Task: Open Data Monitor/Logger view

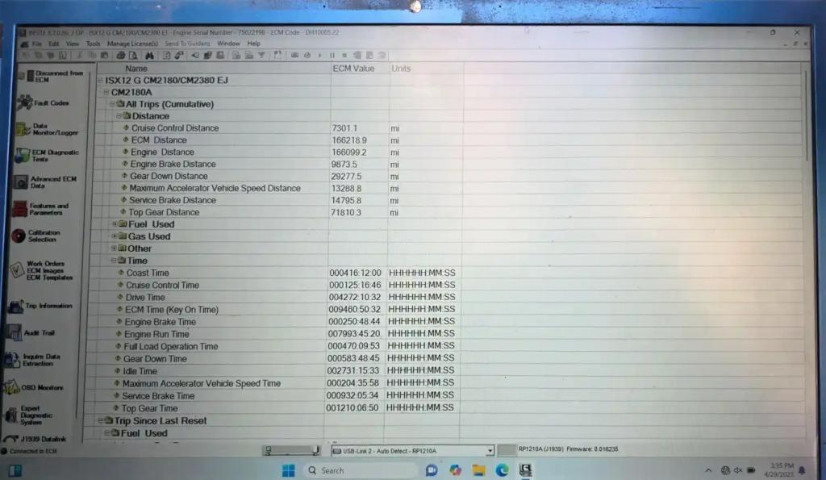Action: click(x=53, y=129)
